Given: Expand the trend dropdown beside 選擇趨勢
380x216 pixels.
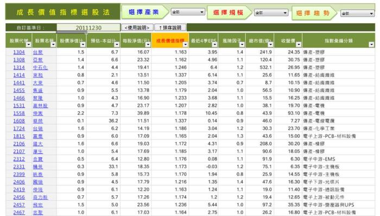Looking at the screenshot, I should [357, 14].
